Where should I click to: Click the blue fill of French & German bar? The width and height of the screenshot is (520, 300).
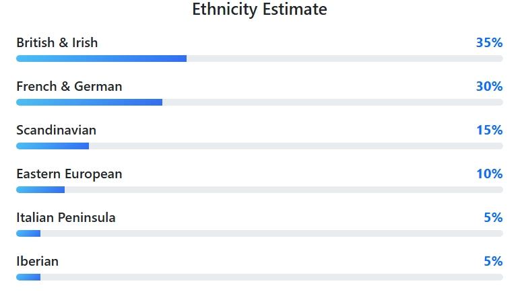coord(89,102)
